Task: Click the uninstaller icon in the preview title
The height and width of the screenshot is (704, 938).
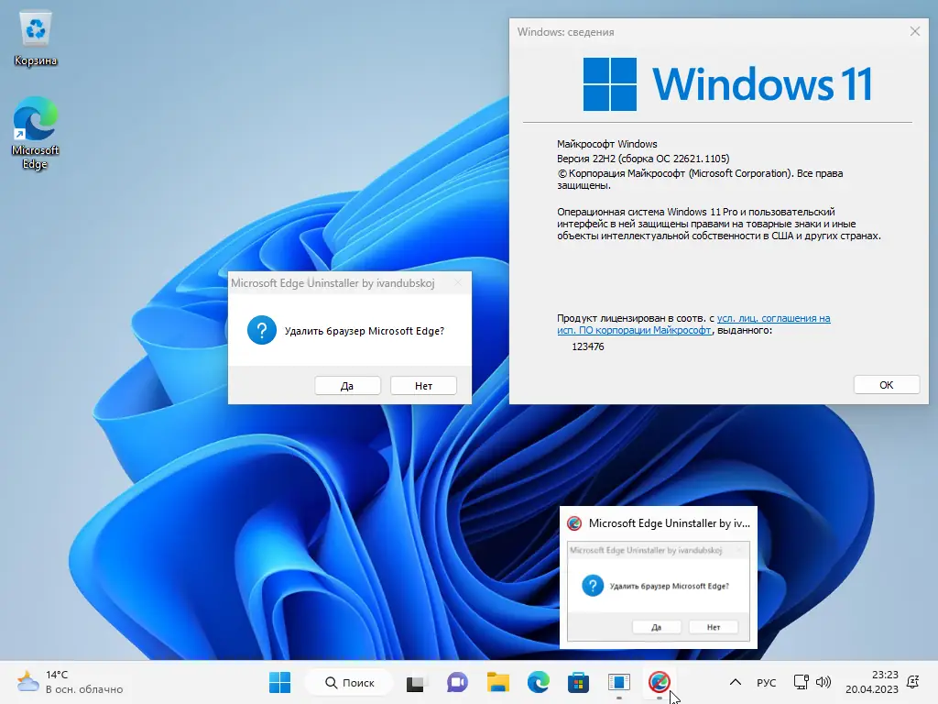Action: click(x=574, y=523)
